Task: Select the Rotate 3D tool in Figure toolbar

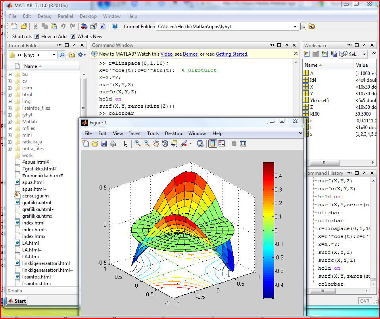Action: pos(165,144)
